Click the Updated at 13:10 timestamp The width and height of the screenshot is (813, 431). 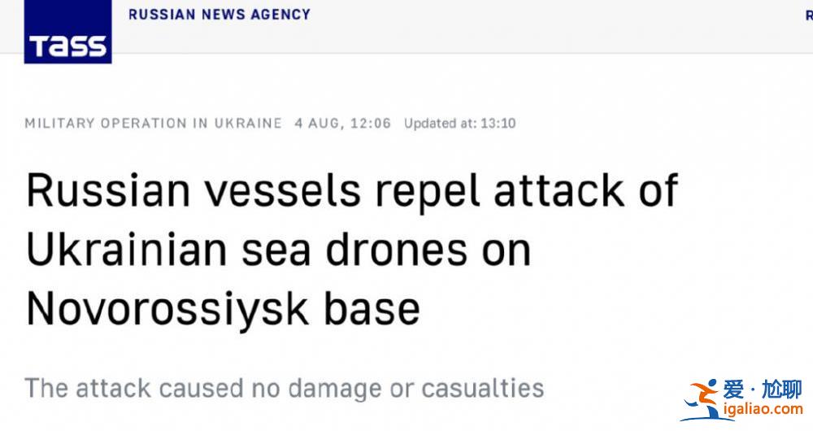460,124
